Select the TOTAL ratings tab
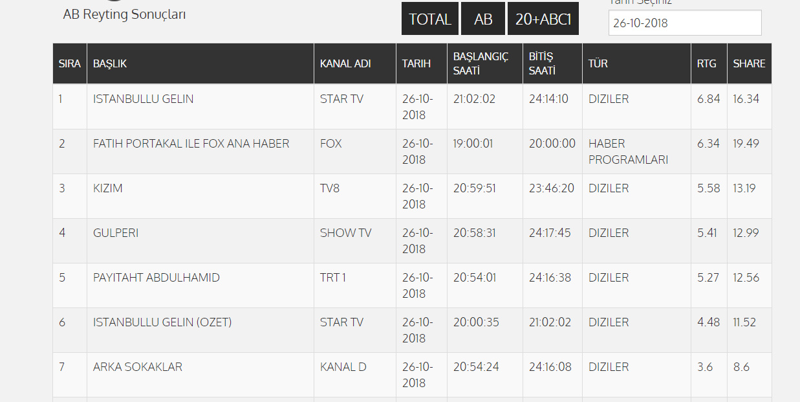 tap(430, 19)
